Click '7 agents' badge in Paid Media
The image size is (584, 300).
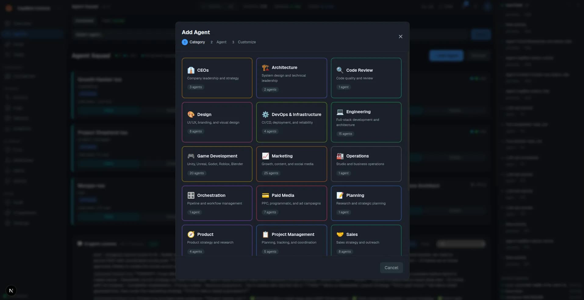pos(270,212)
